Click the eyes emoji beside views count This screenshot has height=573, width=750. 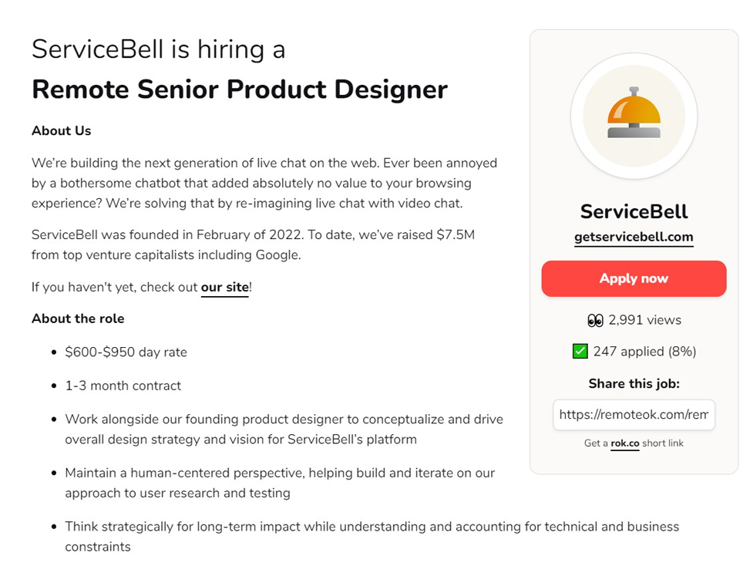[595, 320]
